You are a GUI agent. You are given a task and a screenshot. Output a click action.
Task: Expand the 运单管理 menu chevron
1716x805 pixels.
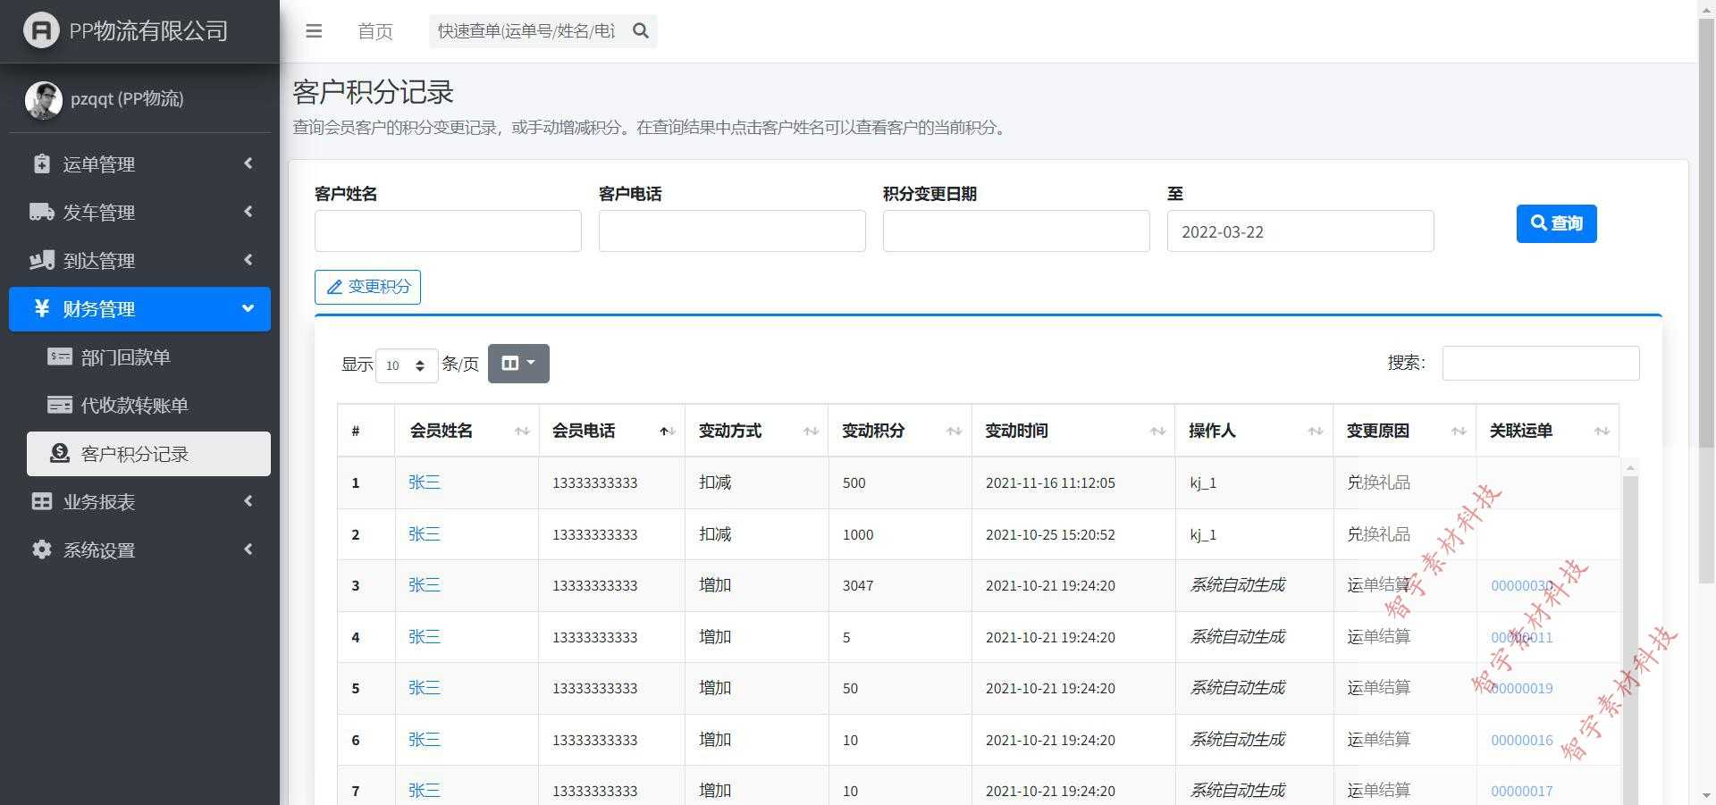248,164
